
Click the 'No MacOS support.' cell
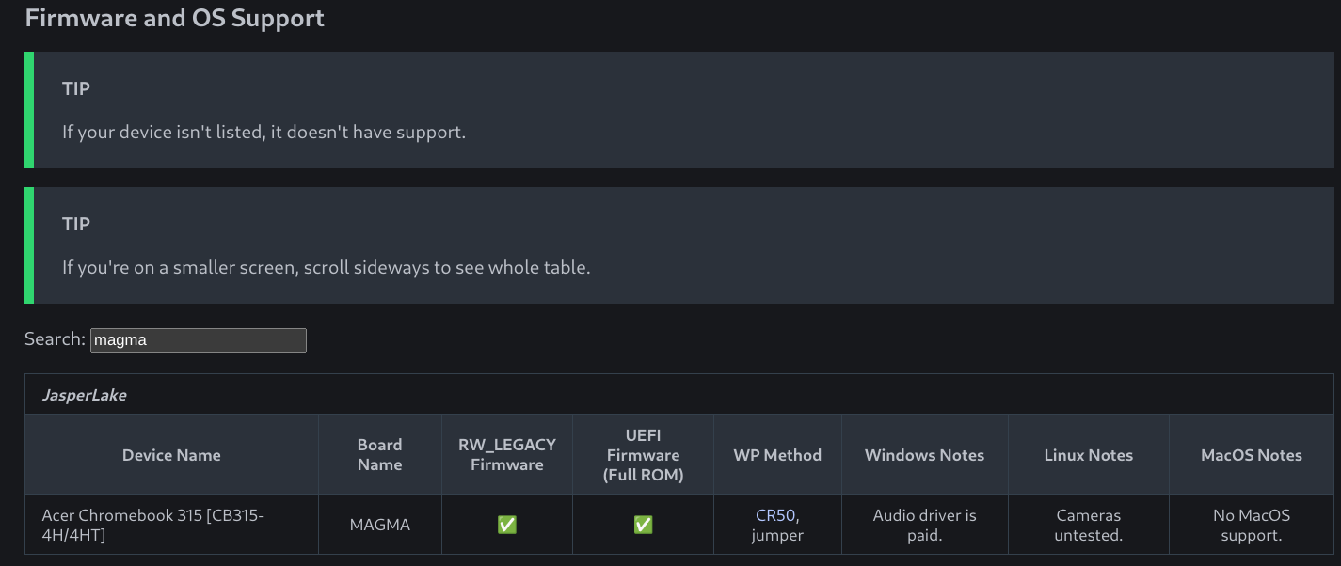1252,525
